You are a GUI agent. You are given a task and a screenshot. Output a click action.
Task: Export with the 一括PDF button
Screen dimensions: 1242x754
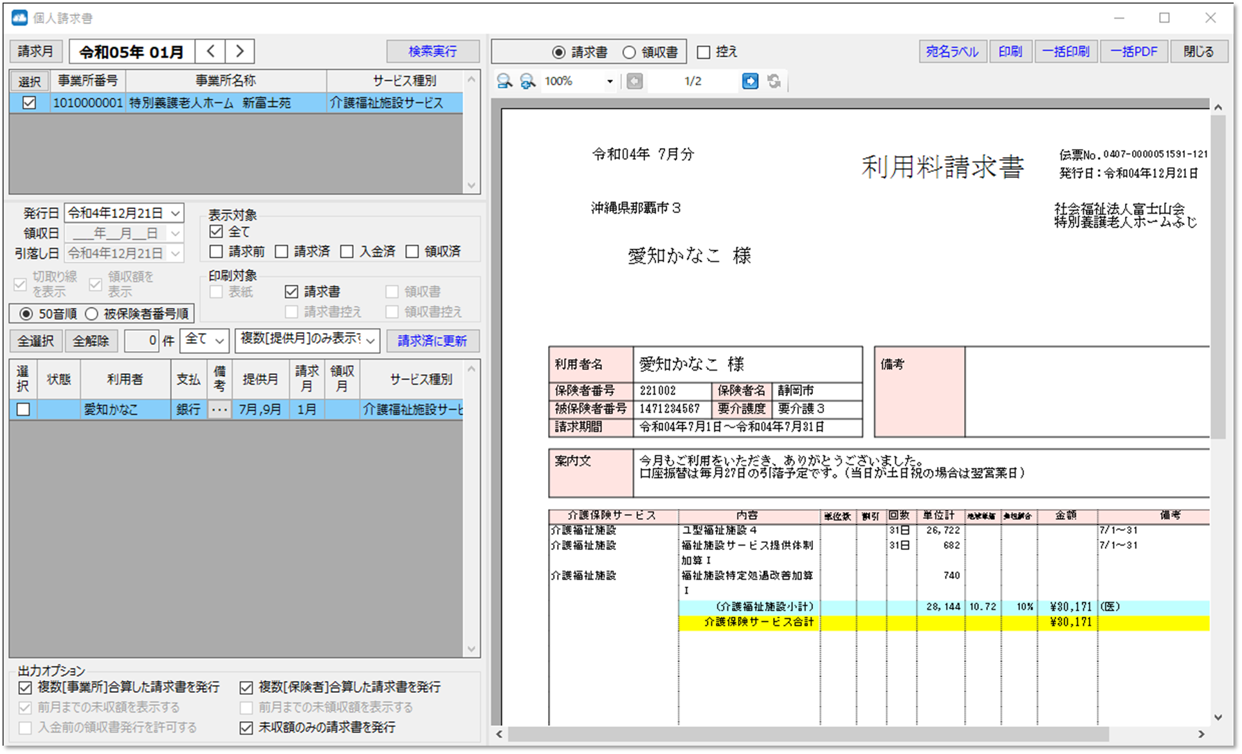(x=1134, y=51)
